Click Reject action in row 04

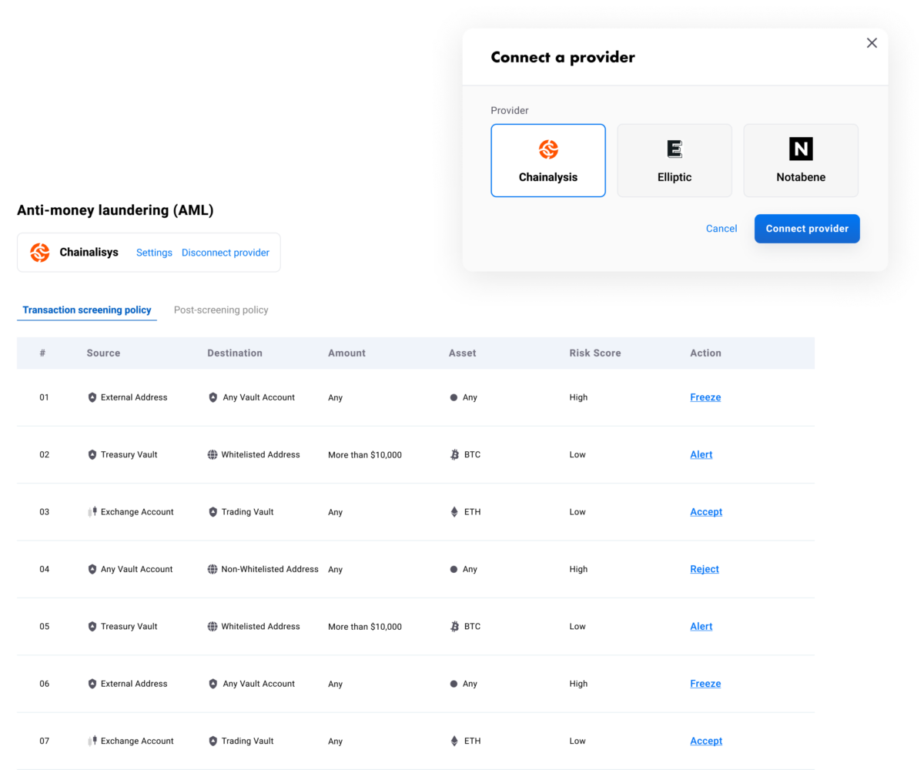pos(705,569)
